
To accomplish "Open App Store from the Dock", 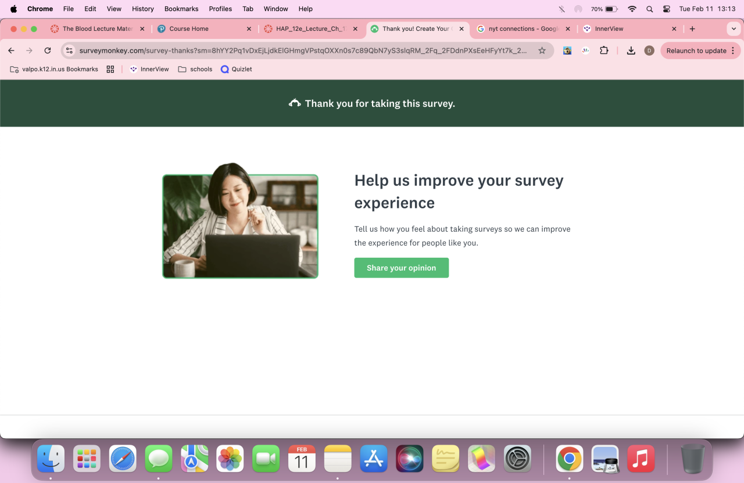I will pos(374,459).
